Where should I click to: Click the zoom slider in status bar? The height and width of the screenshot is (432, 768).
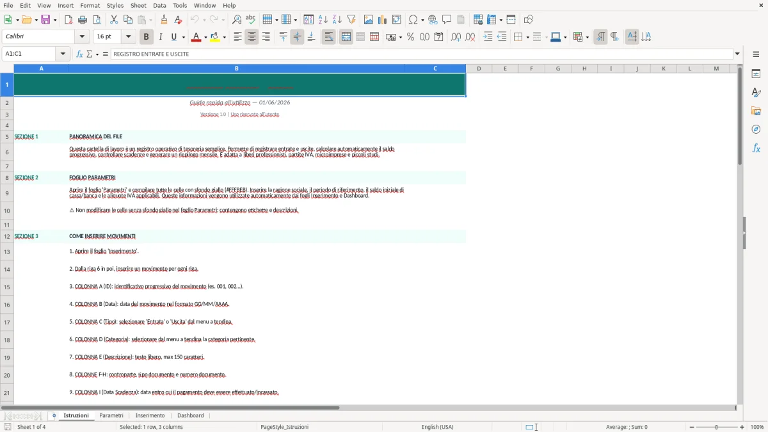717,427
